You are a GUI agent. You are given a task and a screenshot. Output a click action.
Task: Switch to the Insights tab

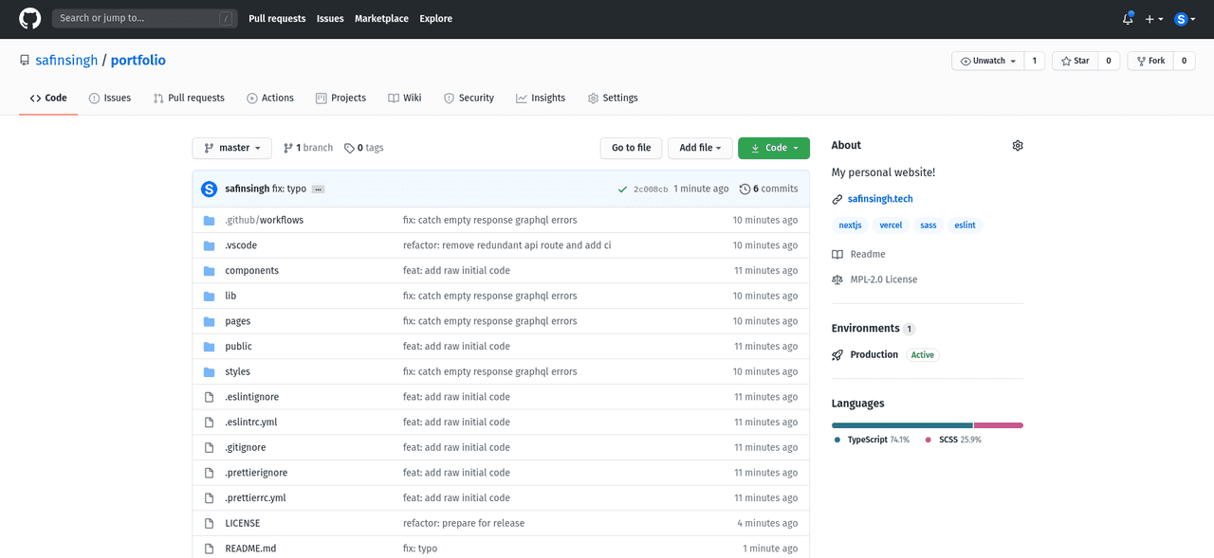[x=541, y=98]
